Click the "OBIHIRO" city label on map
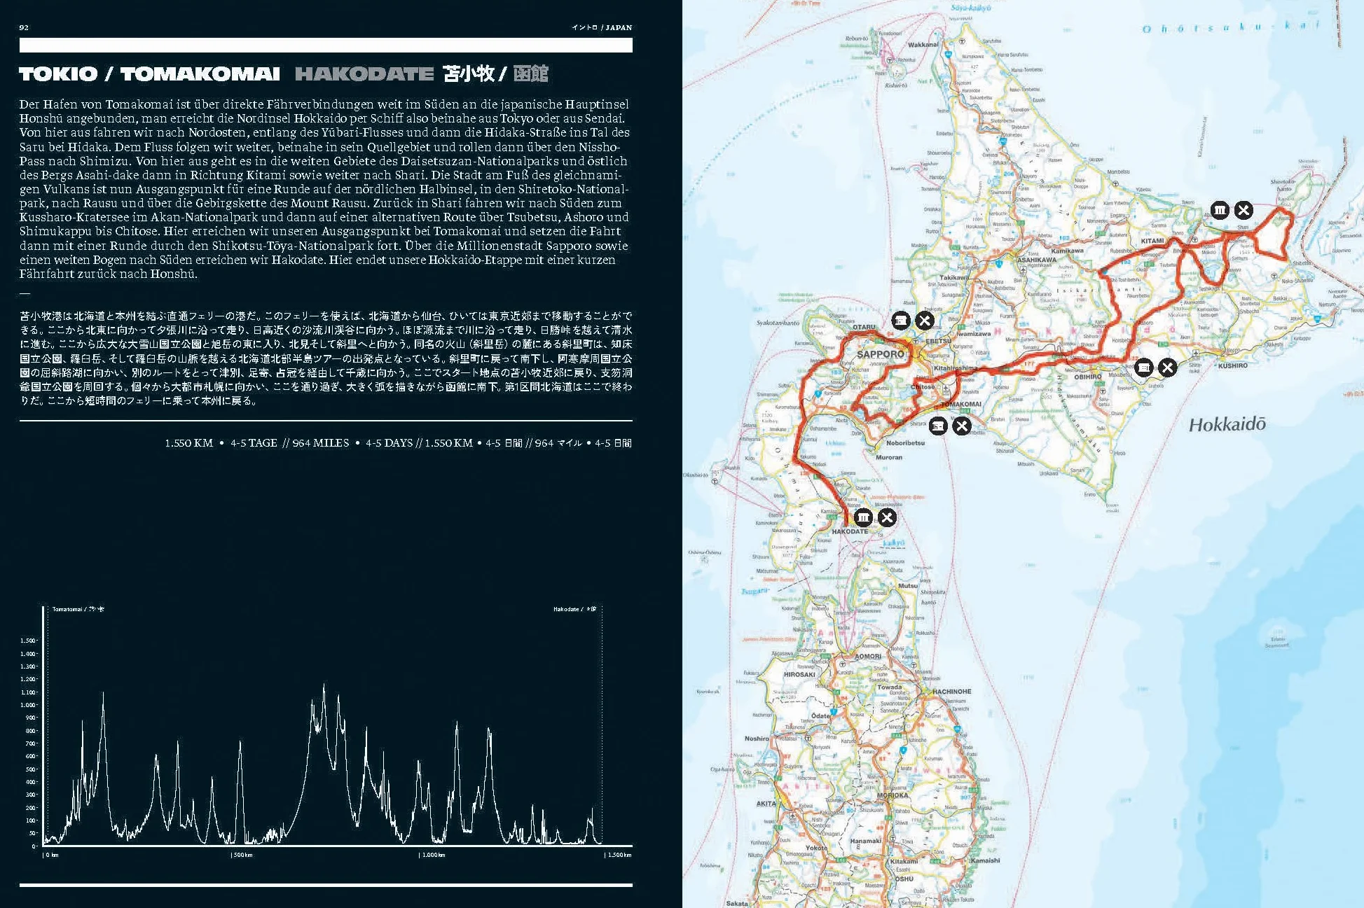The width and height of the screenshot is (1364, 908). (x=1088, y=377)
